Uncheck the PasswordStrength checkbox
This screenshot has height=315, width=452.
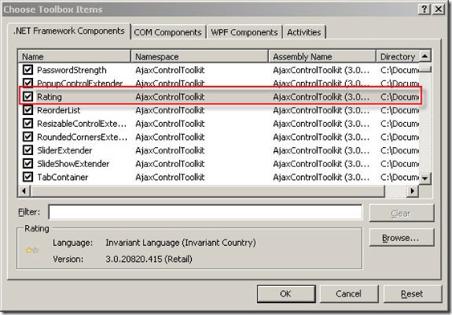pos(27,70)
